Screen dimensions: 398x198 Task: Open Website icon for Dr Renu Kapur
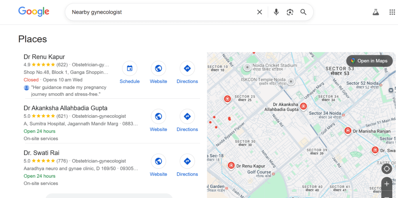click(159, 68)
